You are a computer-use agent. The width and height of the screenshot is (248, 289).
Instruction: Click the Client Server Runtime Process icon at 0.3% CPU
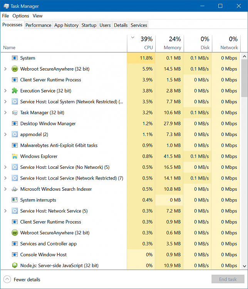pos(15,222)
